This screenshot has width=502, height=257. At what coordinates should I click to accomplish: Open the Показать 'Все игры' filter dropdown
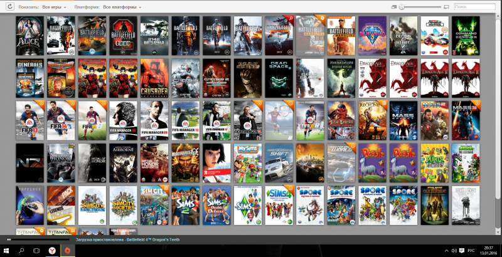click(54, 7)
